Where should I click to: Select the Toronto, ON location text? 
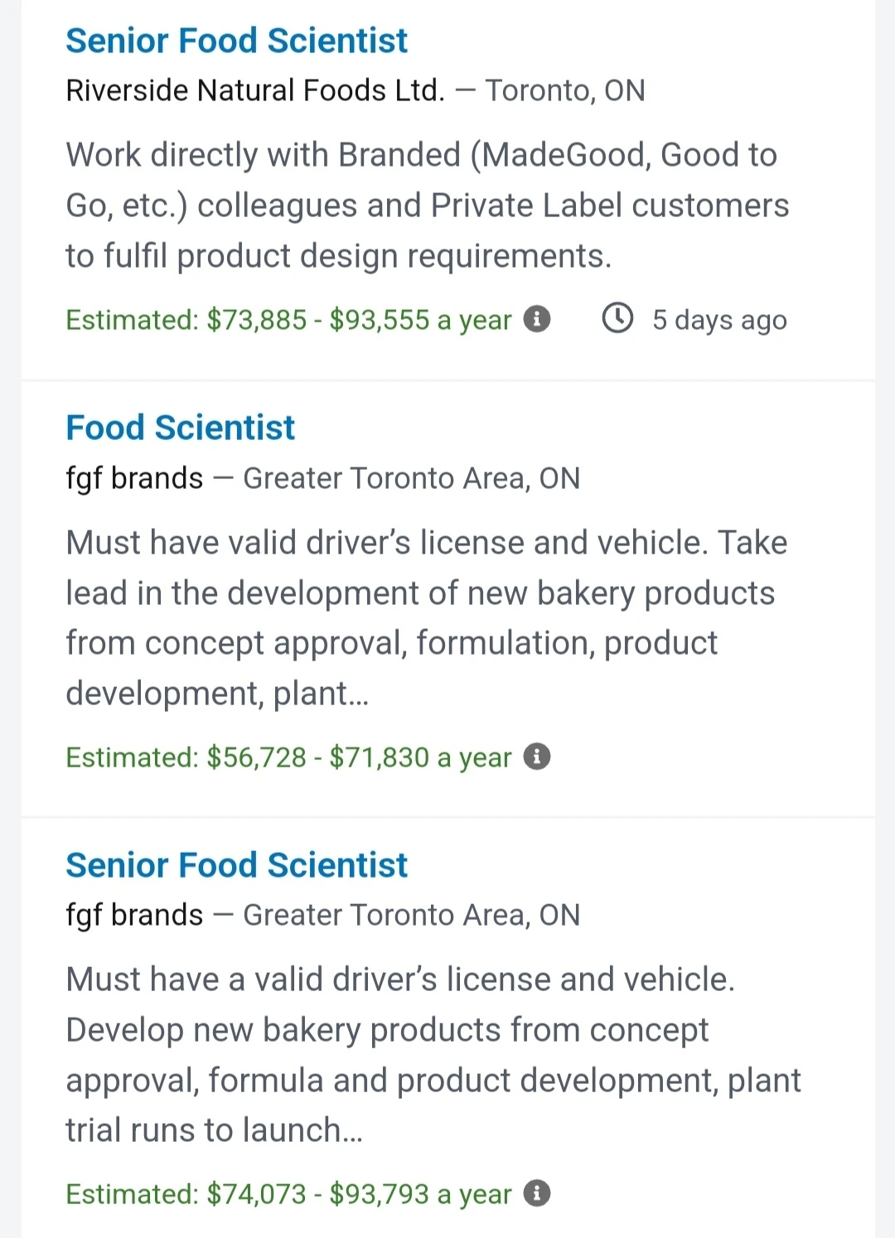565,90
